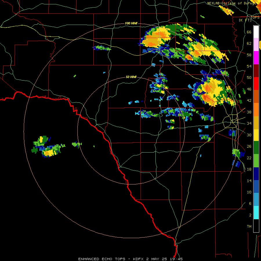Click the "50" value on the legend
The width and height of the screenshot is (261, 261).
tap(249, 78)
